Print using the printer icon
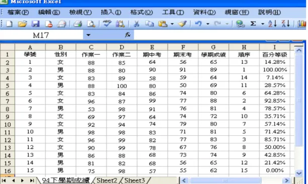 click(78, 24)
